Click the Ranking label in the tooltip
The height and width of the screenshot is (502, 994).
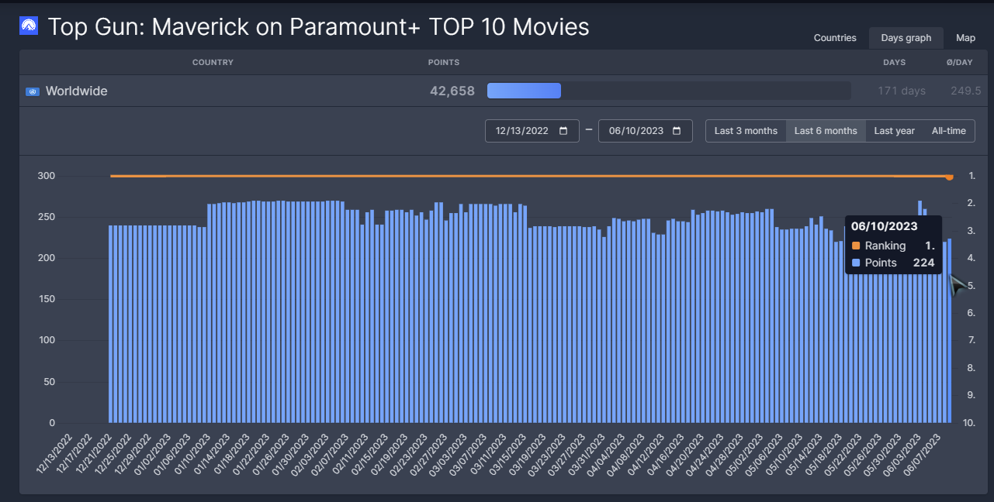coord(885,246)
